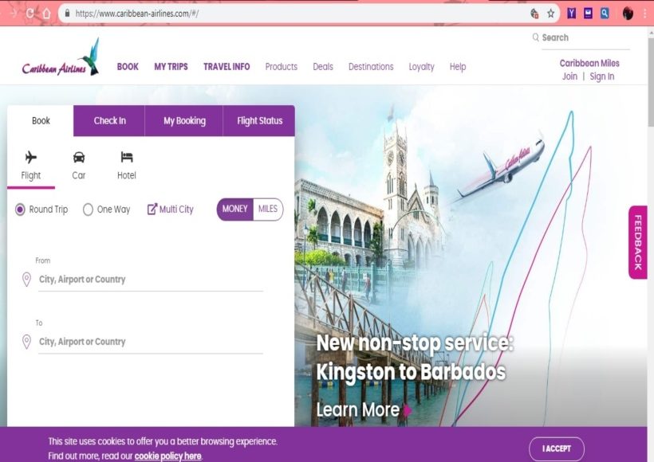Select the Hotel bed icon
654x462 pixels.
126,157
